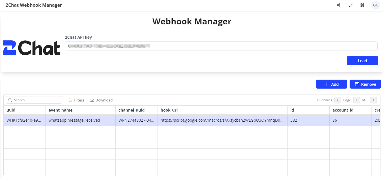The height and width of the screenshot is (178, 383).
Task: Sort by id column header
Action: [x=308, y=110]
